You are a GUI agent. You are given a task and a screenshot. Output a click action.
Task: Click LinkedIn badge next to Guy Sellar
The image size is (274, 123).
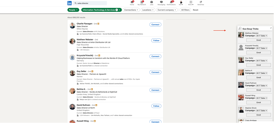tap(93, 71)
